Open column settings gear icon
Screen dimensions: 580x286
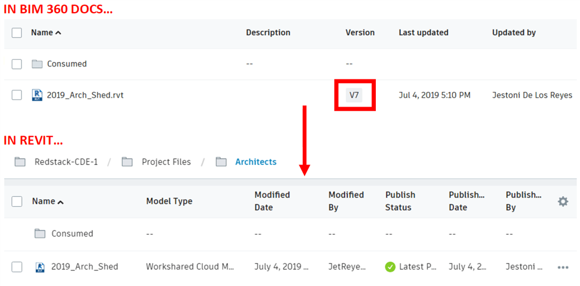click(563, 201)
